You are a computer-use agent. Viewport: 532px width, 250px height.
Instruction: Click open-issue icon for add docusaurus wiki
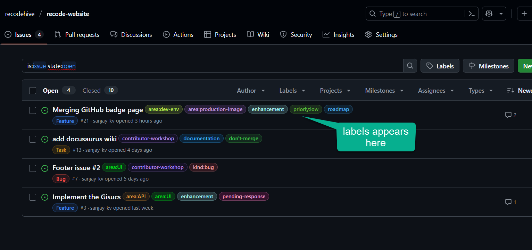45,139
